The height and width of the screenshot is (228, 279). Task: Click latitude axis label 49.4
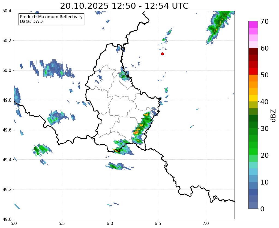coord(7,160)
